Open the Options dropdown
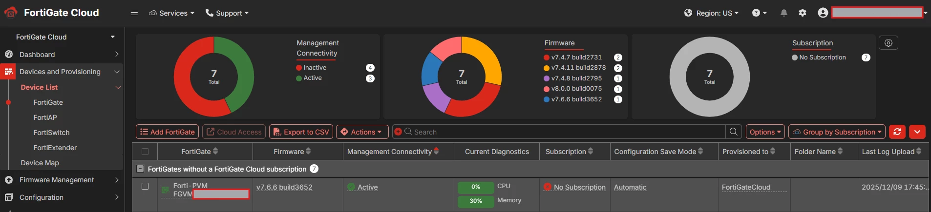The height and width of the screenshot is (212, 931). pyautogui.click(x=765, y=132)
